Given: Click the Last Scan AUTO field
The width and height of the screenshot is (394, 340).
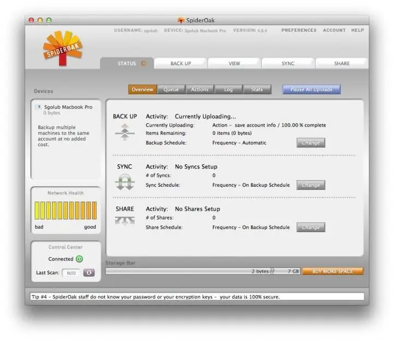Looking at the screenshot, I should click(71, 273).
